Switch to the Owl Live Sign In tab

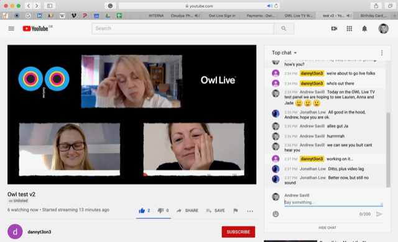tap(222, 16)
